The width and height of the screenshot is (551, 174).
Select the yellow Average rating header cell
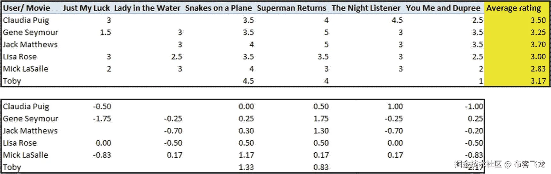[514, 8]
